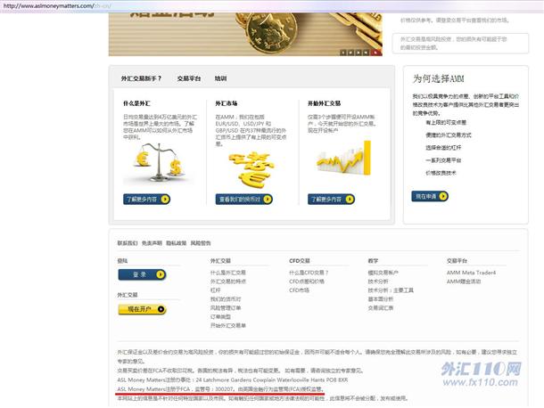Viewport: 544px width, 408px height.
Task: Click the 外汇市场 heading
Action: tap(227, 103)
